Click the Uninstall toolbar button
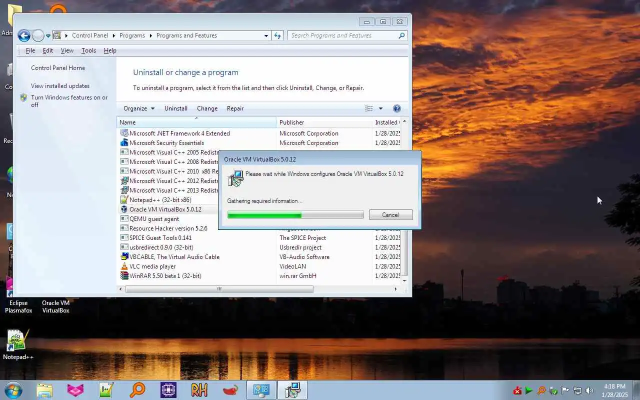Viewport: 640px width, 400px height. pyautogui.click(x=176, y=108)
